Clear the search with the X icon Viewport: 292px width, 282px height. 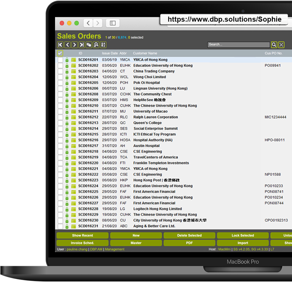point(282,45)
